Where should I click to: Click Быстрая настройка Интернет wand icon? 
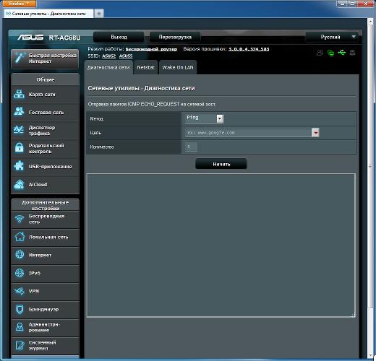[x=20, y=58]
